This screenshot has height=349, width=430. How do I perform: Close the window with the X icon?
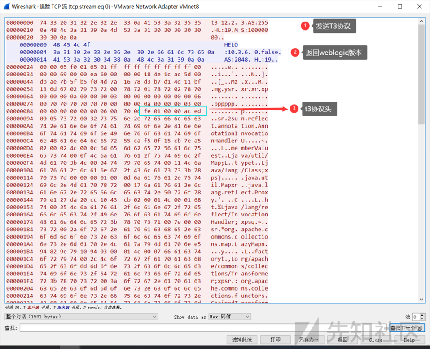420,6
